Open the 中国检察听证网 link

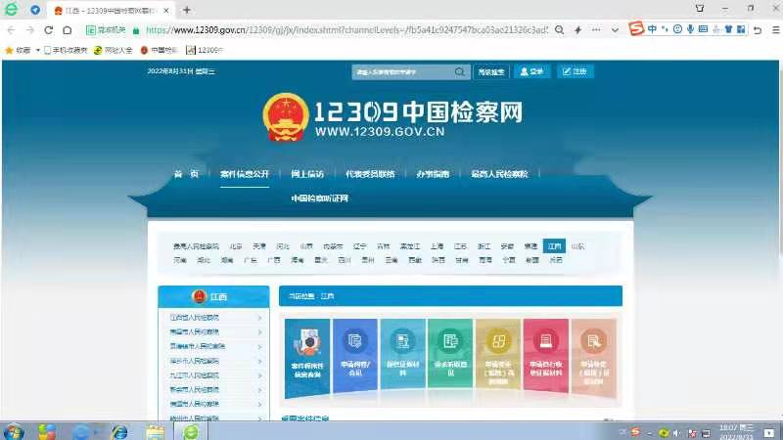[319, 198]
